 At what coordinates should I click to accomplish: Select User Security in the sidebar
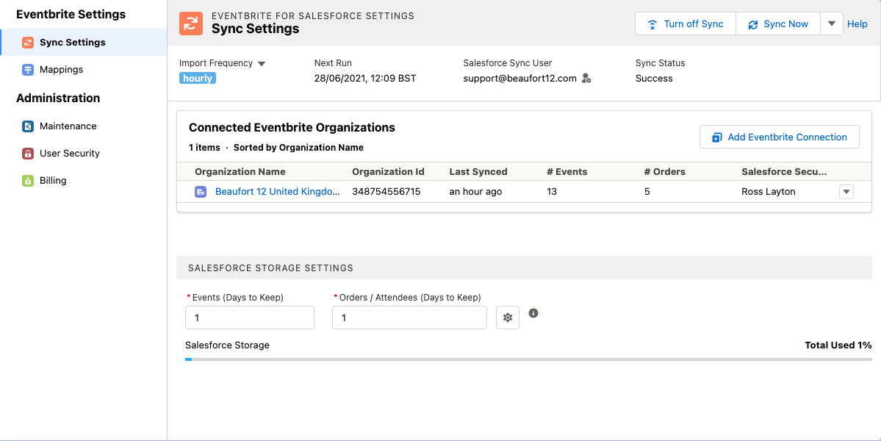[x=70, y=154]
